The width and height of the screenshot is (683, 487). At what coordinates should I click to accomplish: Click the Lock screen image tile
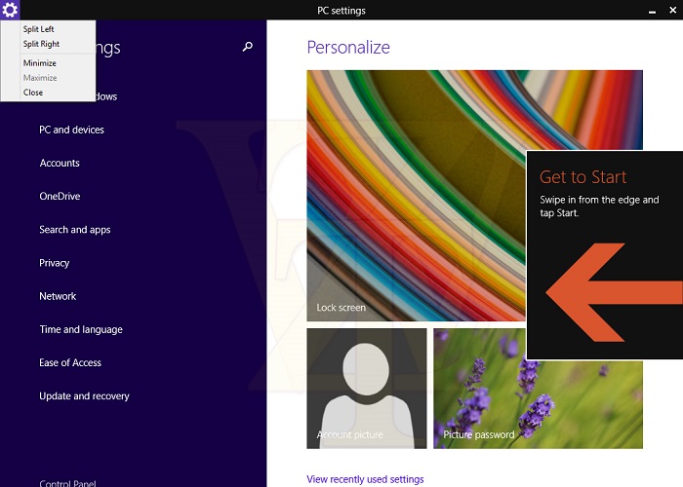[x=416, y=195]
